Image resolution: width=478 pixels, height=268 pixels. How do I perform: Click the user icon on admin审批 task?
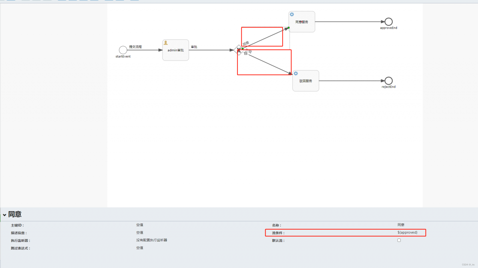[166, 43]
